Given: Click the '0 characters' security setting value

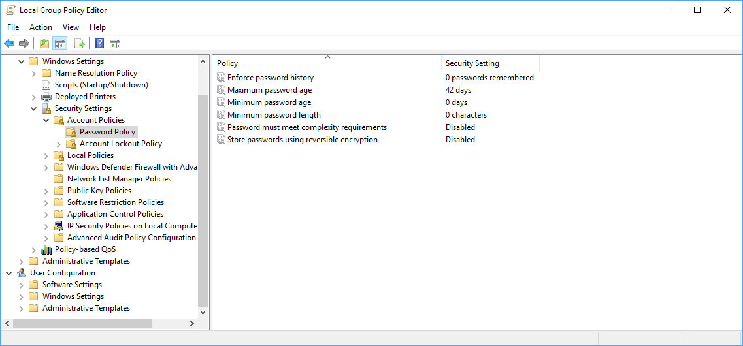Looking at the screenshot, I should pyautogui.click(x=466, y=114).
